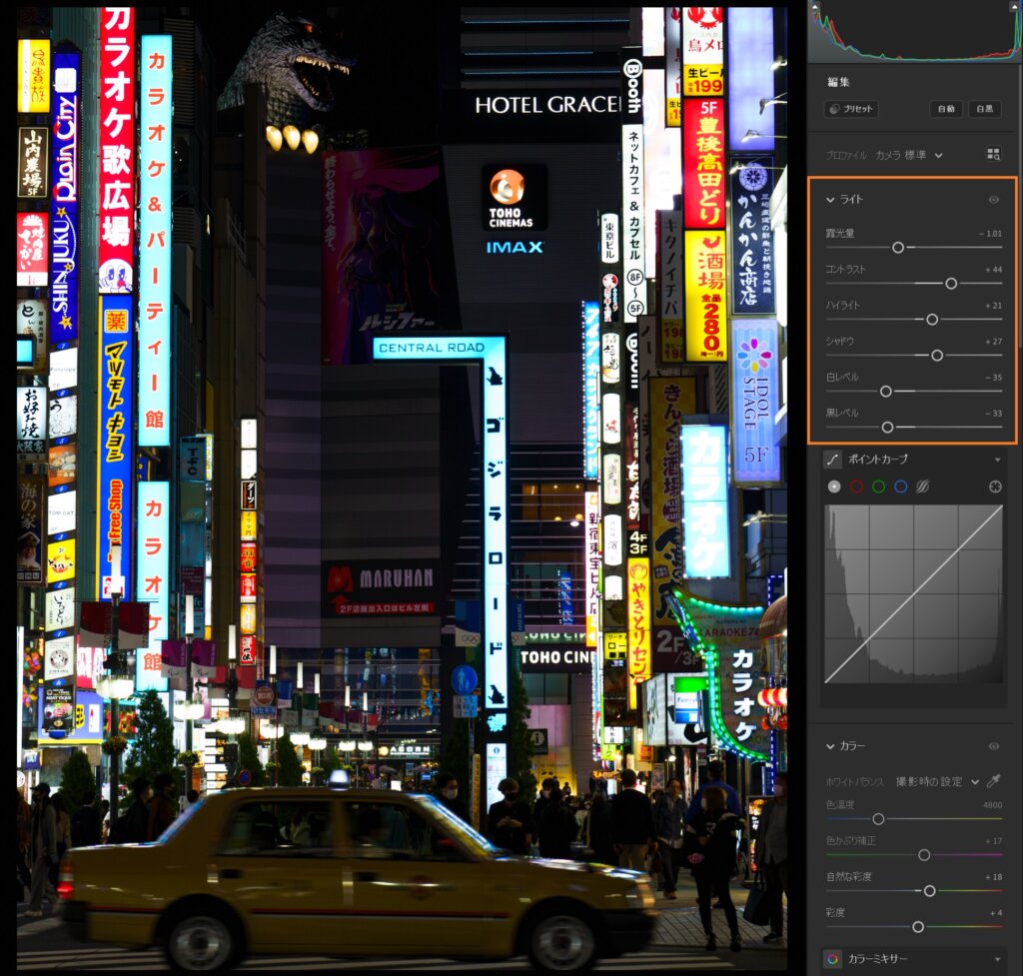
Task: Open the プリセット presets button
Action: (851, 109)
